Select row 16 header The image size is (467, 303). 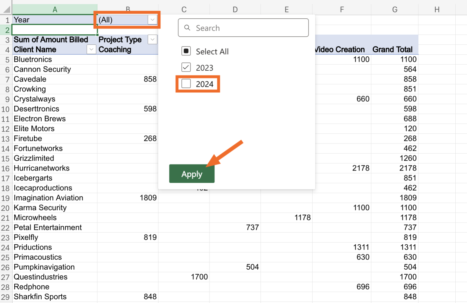tap(6, 169)
